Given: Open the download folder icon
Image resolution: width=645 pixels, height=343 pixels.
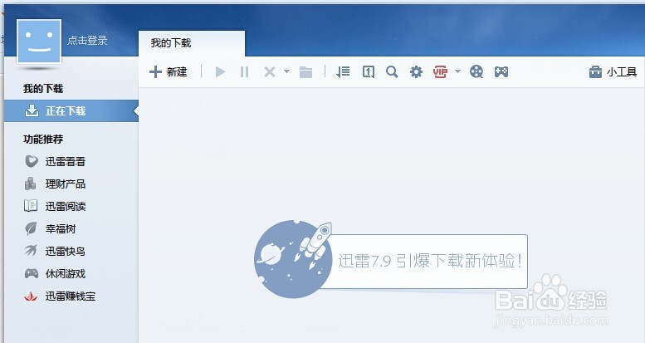Looking at the screenshot, I should coord(305,72).
